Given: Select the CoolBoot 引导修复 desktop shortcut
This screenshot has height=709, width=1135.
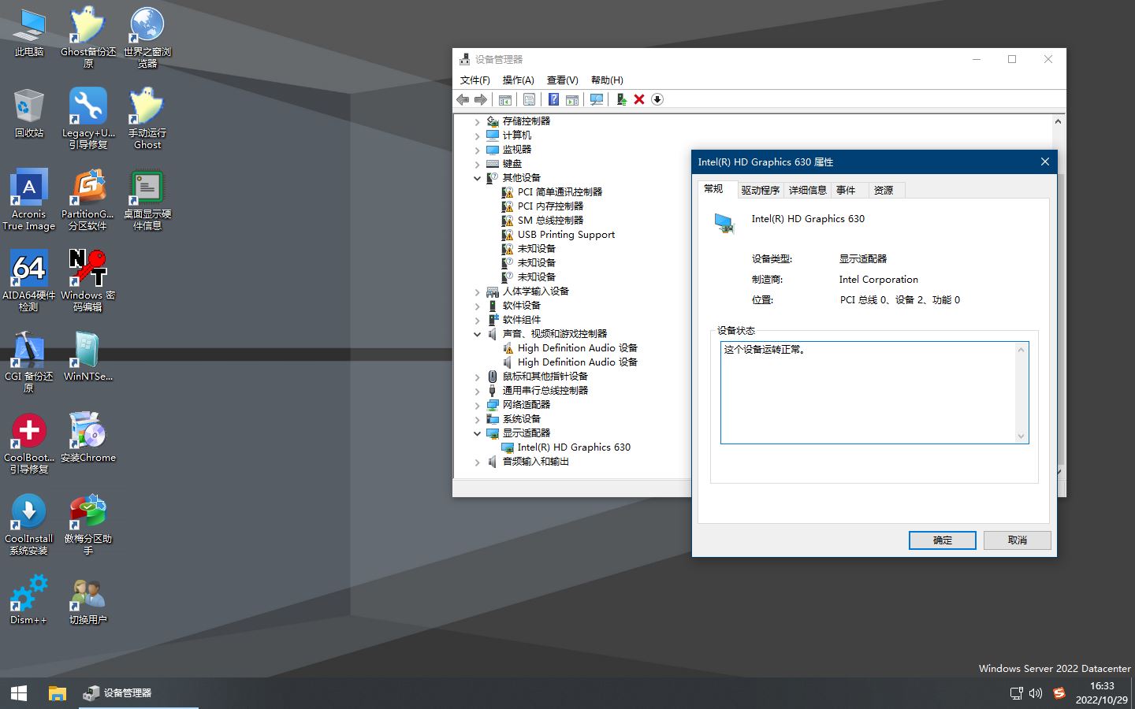Looking at the screenshot, I should [x=29, y=444].
